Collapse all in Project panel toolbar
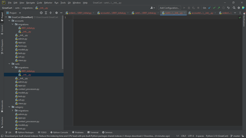 point(51,13)
